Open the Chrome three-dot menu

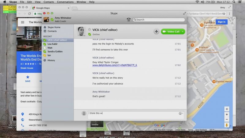(229, 14)
